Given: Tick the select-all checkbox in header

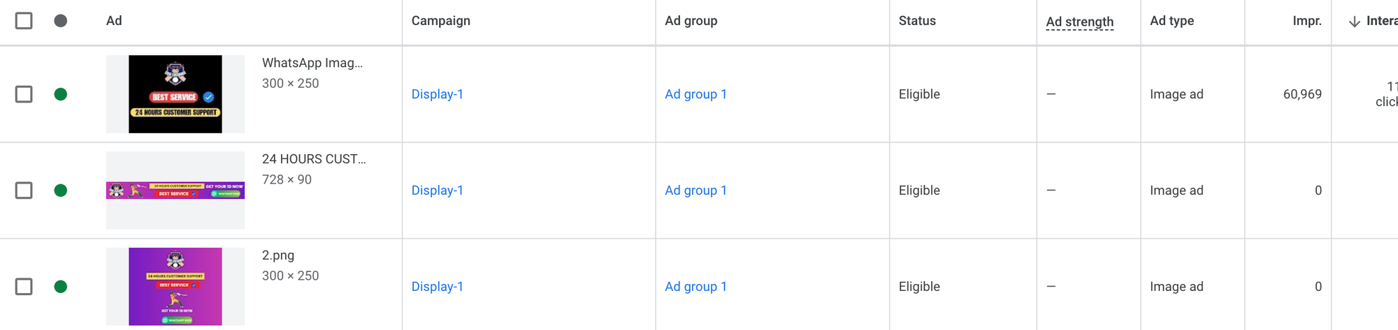Looking at the screenshot, I should (24, 21).
